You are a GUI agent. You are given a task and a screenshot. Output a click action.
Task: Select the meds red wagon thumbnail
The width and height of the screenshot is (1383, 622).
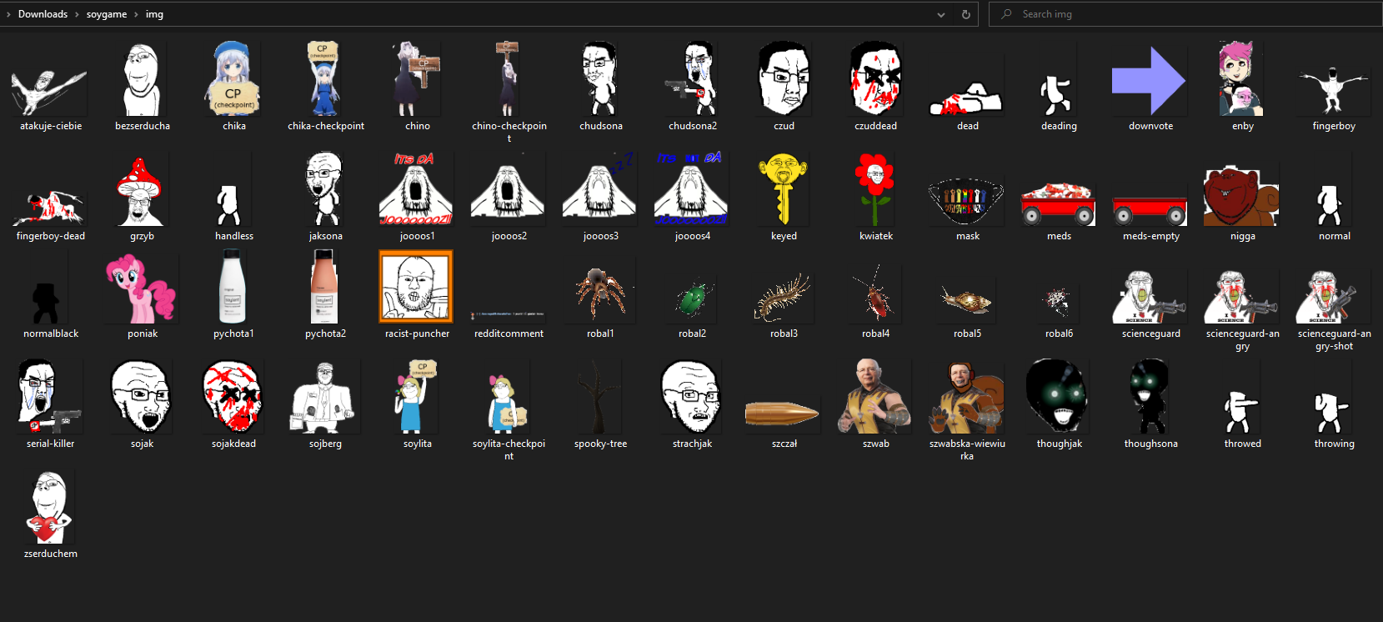point(1059,203)
